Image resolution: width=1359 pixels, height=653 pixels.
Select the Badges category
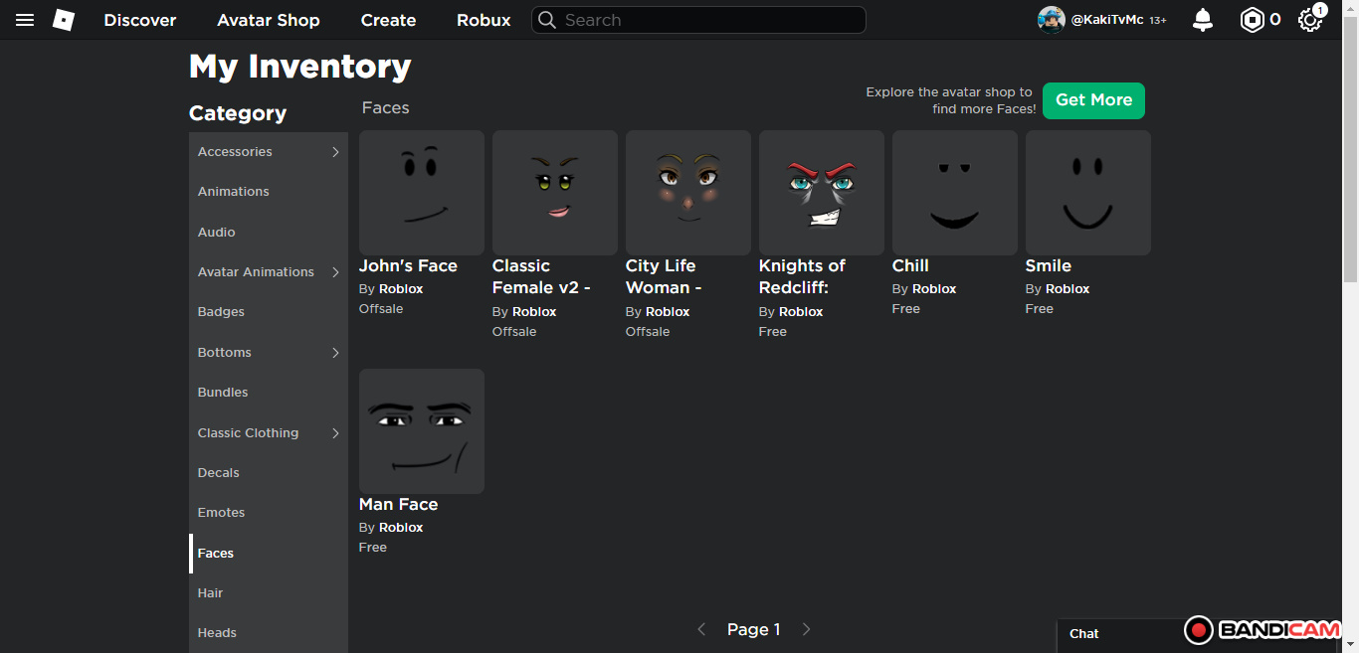tap(221, 312)
